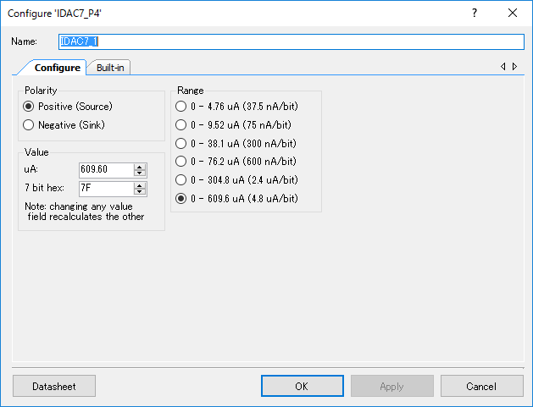Confirm with the OK button
The height and width of the screenshot is (407, 533).
tap(303, 386)
